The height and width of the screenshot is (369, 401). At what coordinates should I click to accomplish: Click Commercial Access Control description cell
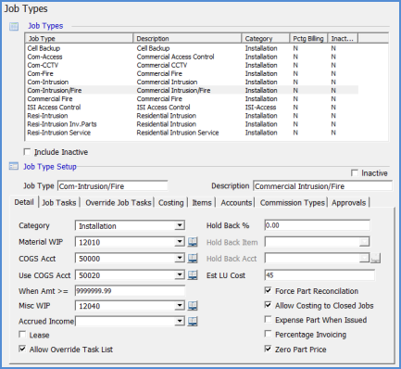(x=175, y=57)
